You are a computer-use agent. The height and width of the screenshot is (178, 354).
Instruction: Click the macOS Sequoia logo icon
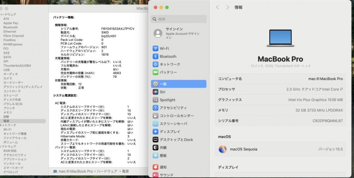223,149
